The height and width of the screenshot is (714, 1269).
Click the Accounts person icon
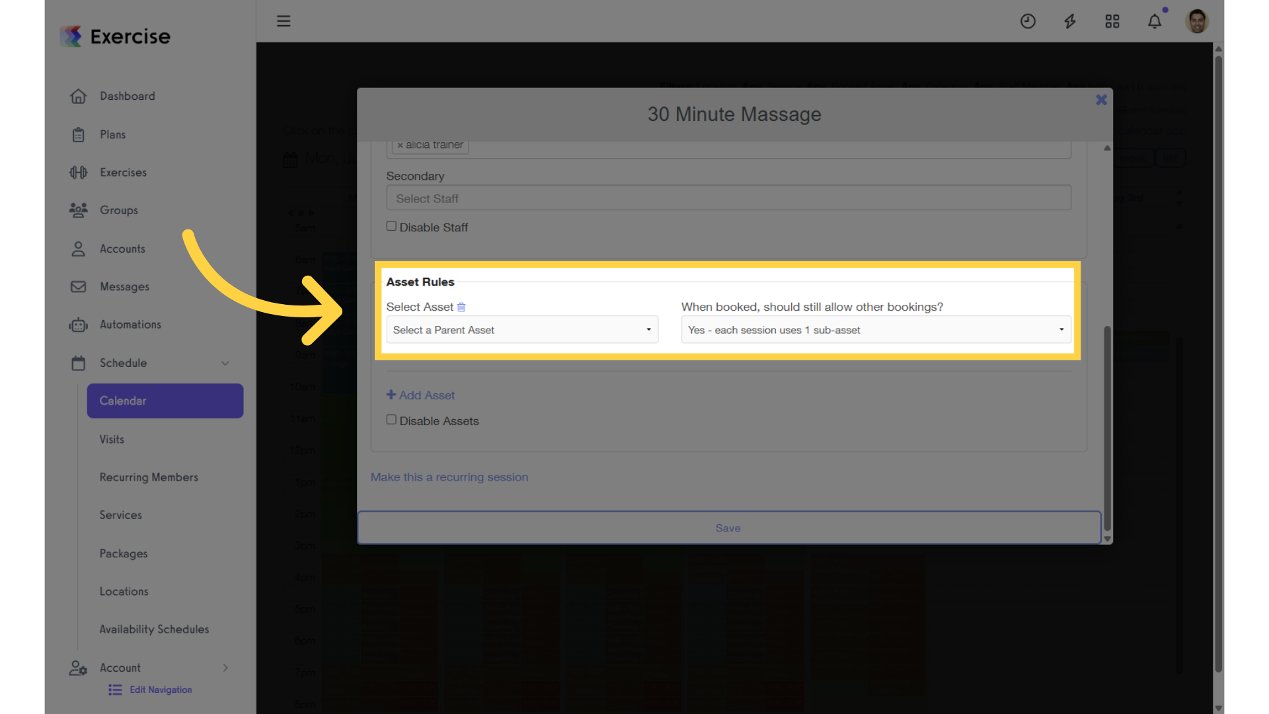[78, 249]
